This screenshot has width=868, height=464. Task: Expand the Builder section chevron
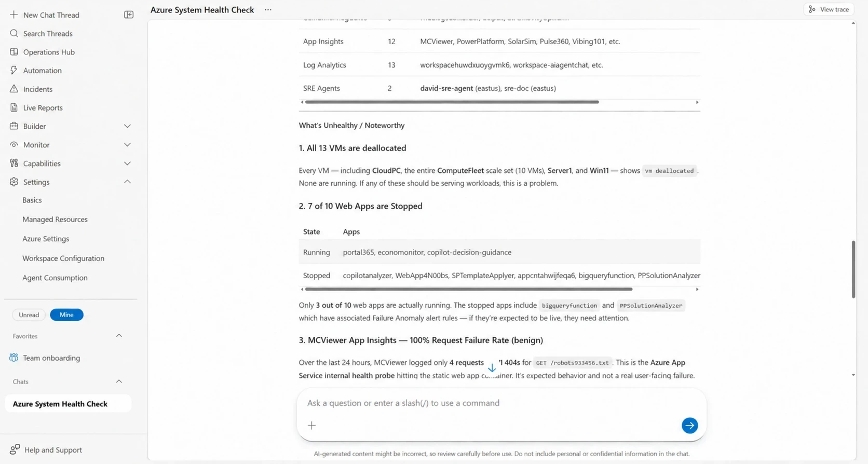pyautogui.click(x=127, y=126)
